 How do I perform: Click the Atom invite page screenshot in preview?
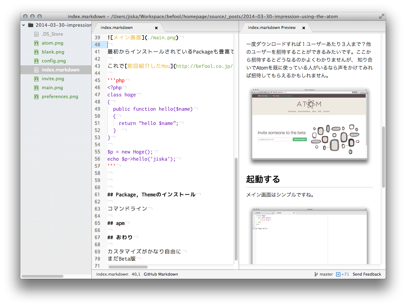coord(309,124)
